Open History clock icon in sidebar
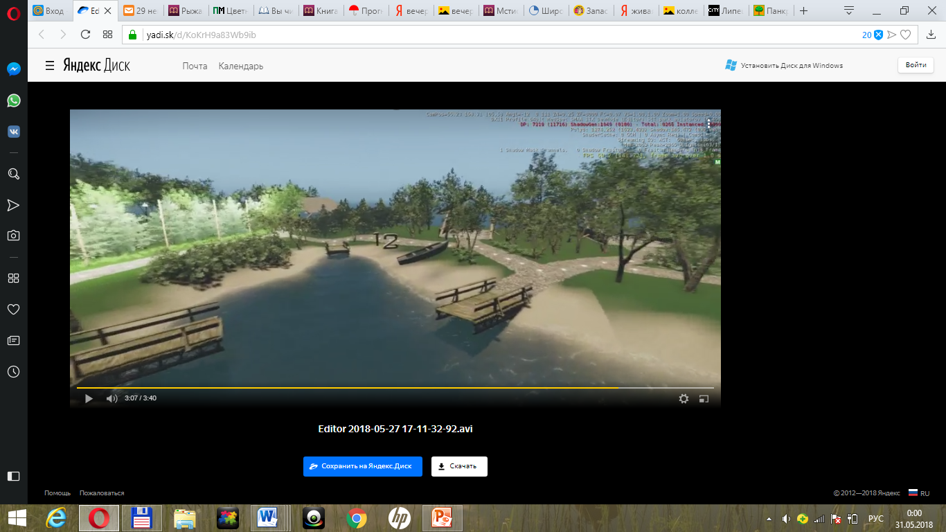Image resolution: width=946 pixels, height=532 pixels. [x=13, y=372]
